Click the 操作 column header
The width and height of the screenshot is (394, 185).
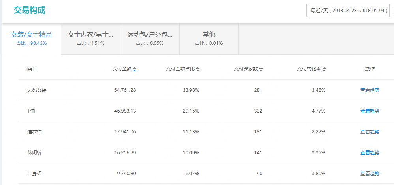(370, 69)
